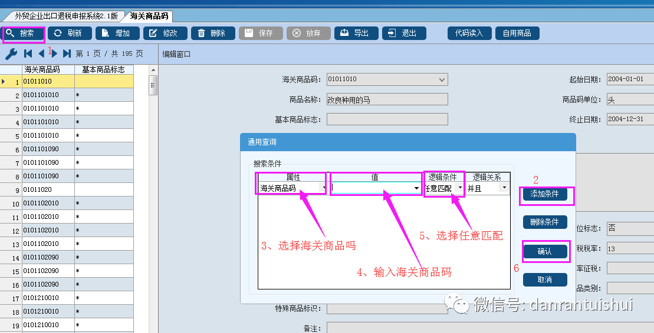654x333 pixels.
Task: Select row 10 with code 0101102010
Action: pos(67,203)
